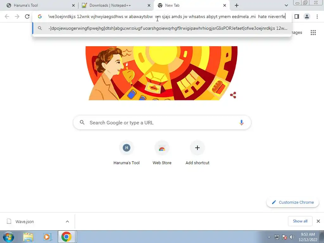
Task: Share the Google doodle
Action: tap(233, 95)
